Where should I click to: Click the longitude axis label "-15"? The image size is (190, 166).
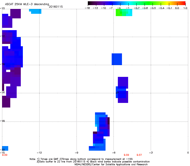point(2,153)
